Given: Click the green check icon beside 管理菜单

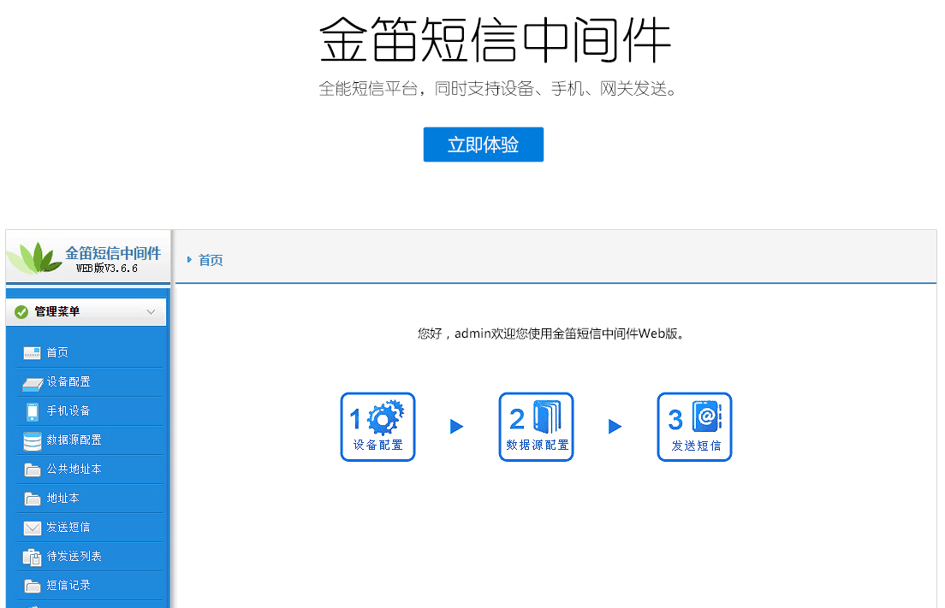Looking at the screenshot, I should coord(21,312).
